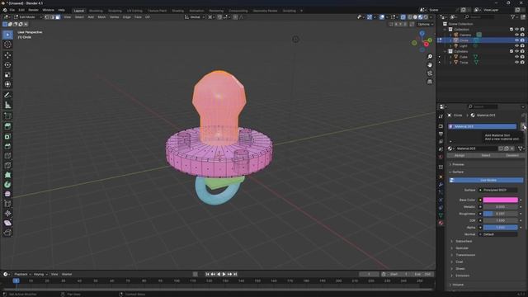Toggle Circle object visibility eye

click(516, 40)
